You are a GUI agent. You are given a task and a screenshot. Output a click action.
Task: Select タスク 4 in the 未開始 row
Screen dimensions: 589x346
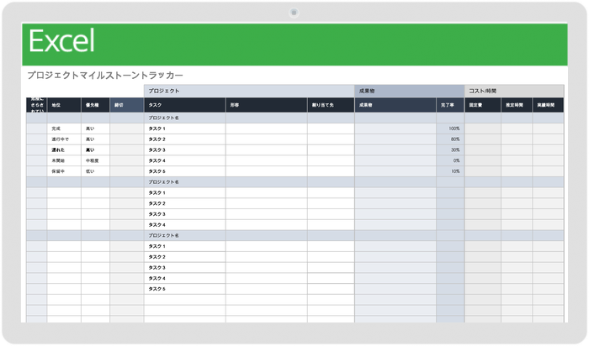(x=185, y=160)
